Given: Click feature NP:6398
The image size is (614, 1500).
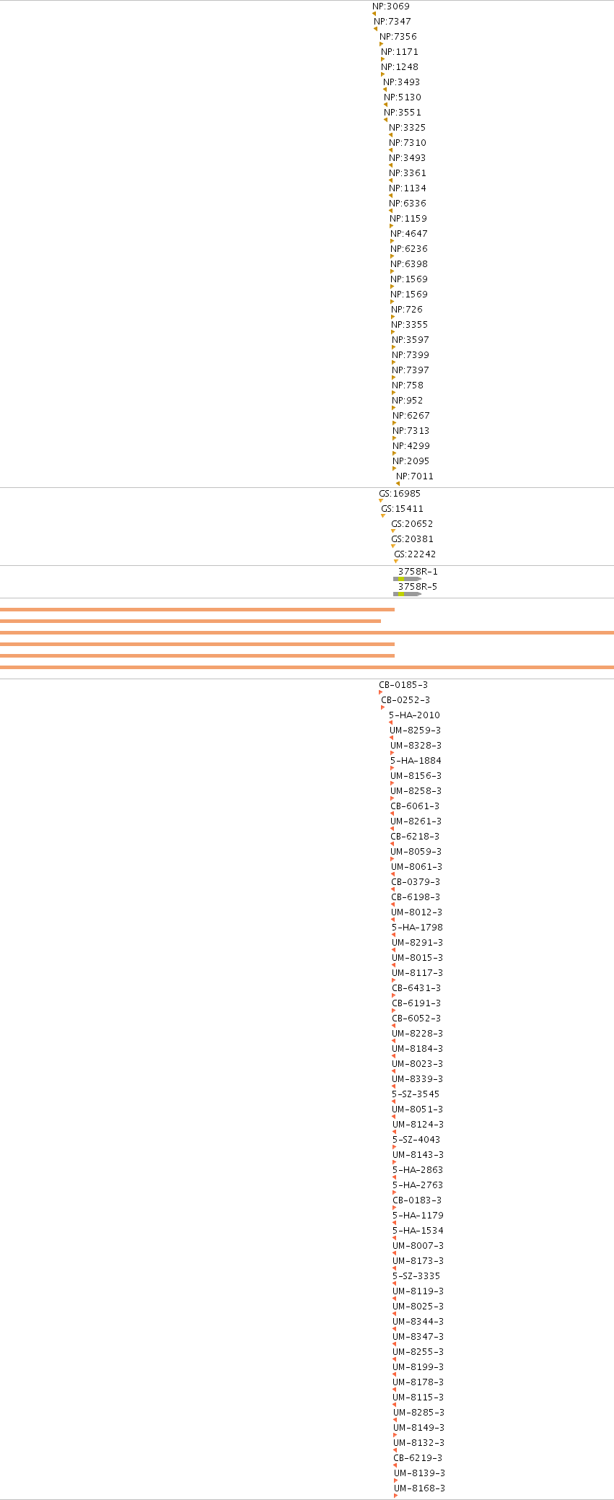Looking at the screenshot, I should pyautogui.click(x=409, y=264).
